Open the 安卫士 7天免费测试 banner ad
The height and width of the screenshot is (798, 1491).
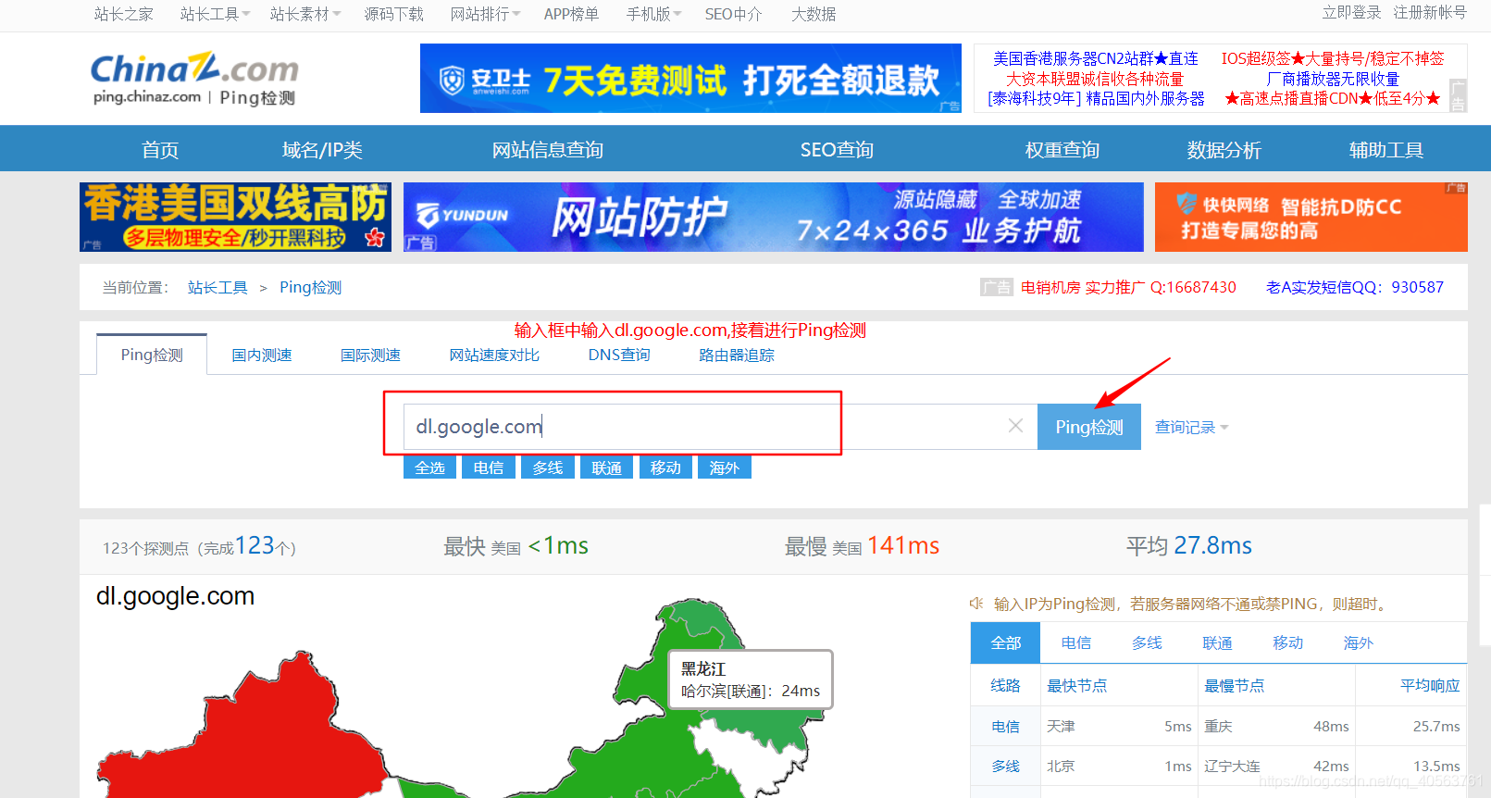690,78
